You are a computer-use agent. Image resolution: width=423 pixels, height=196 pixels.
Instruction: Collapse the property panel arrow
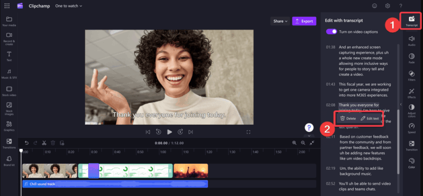(401, 104)
